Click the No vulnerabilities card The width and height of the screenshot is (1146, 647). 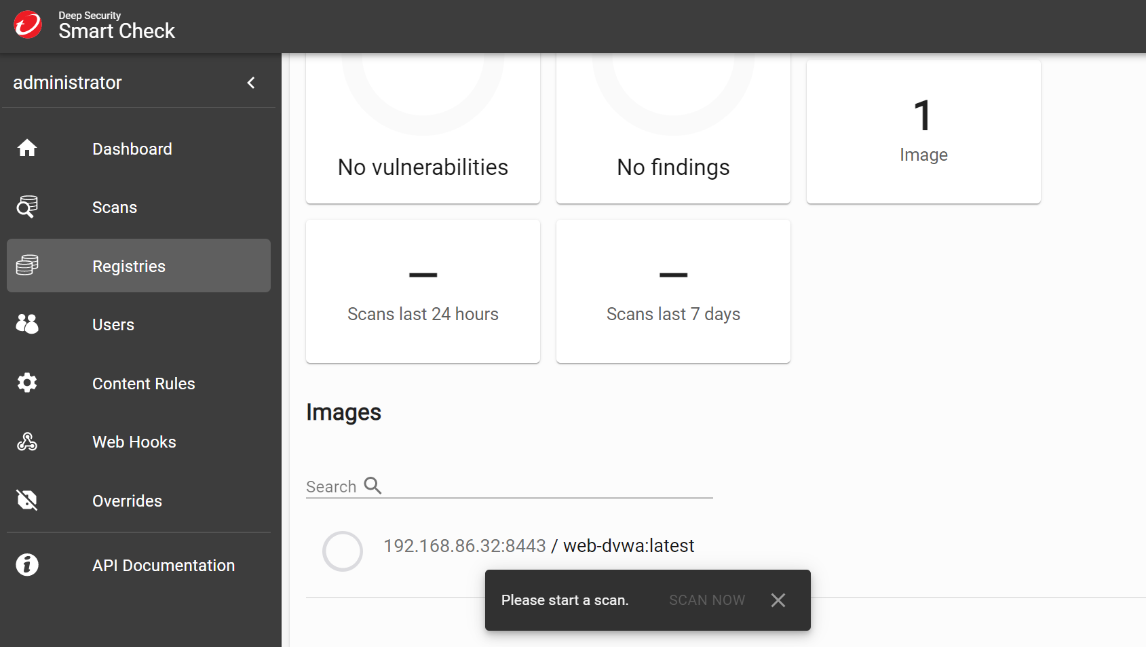pos(423,129)
